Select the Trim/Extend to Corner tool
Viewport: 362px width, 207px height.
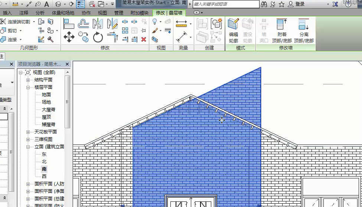tap(112, 37)
